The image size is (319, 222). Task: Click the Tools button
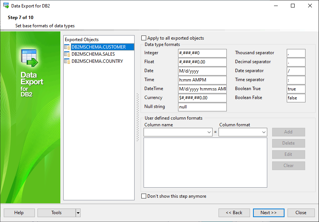click(56, 213)
